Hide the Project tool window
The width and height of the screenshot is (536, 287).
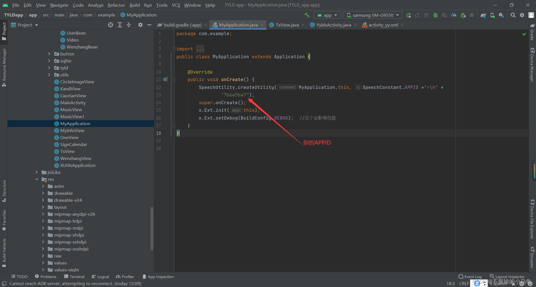click(x=149, y=25)
